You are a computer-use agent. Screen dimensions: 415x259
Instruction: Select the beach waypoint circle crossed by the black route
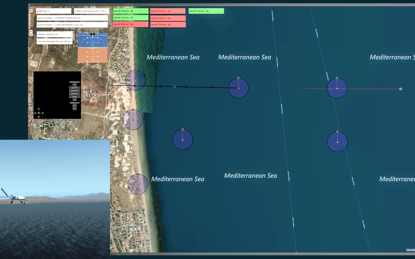tap(135, 80)
